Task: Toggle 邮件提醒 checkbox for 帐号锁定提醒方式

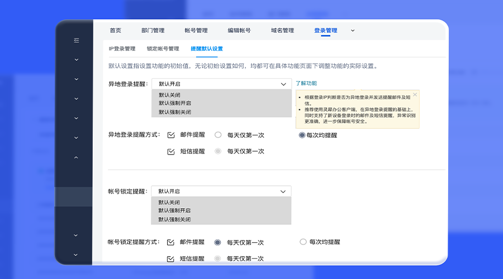Action: tap(171, 242)
